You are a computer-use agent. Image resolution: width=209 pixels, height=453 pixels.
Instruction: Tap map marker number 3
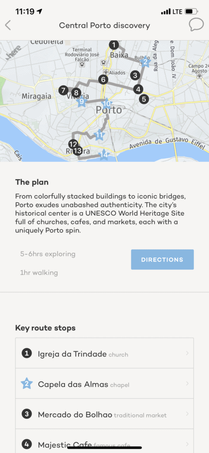(135, 75)
